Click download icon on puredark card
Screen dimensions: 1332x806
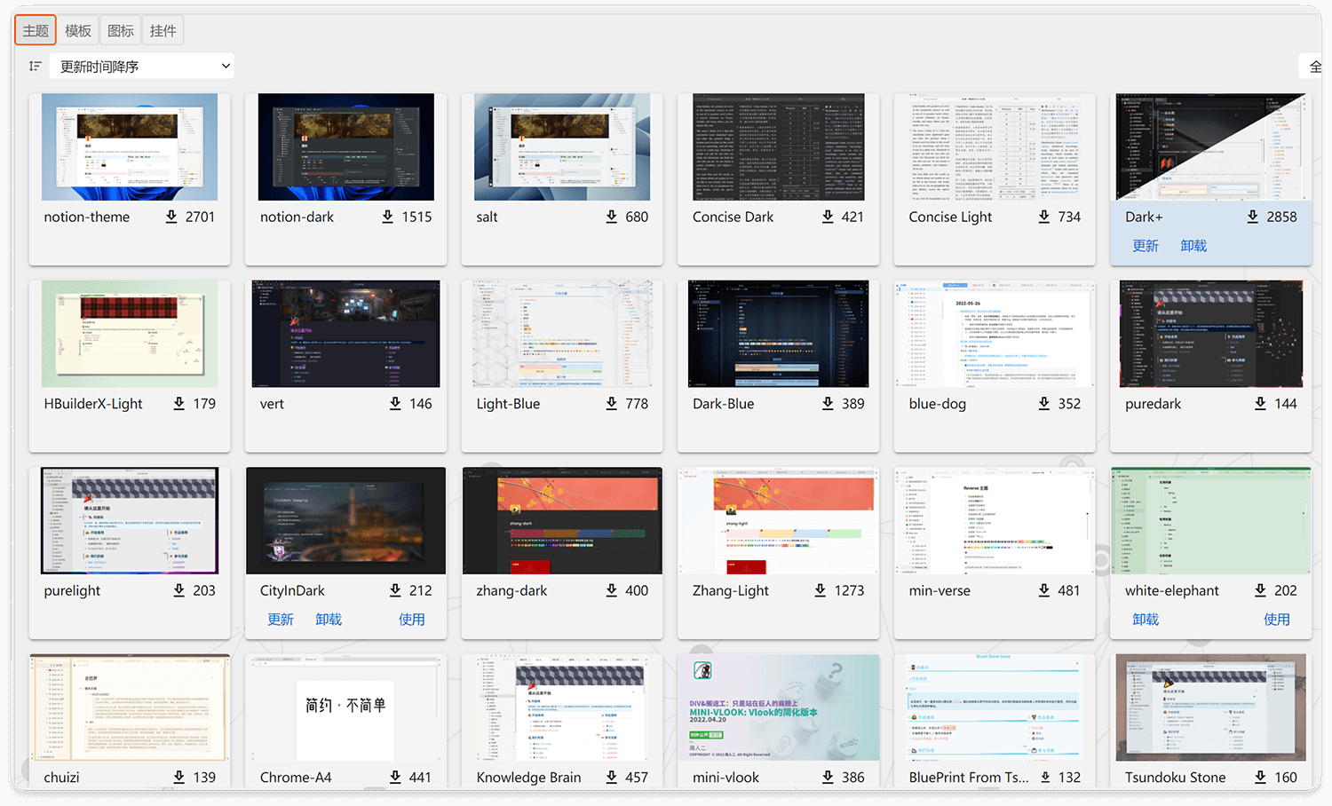1260,404
